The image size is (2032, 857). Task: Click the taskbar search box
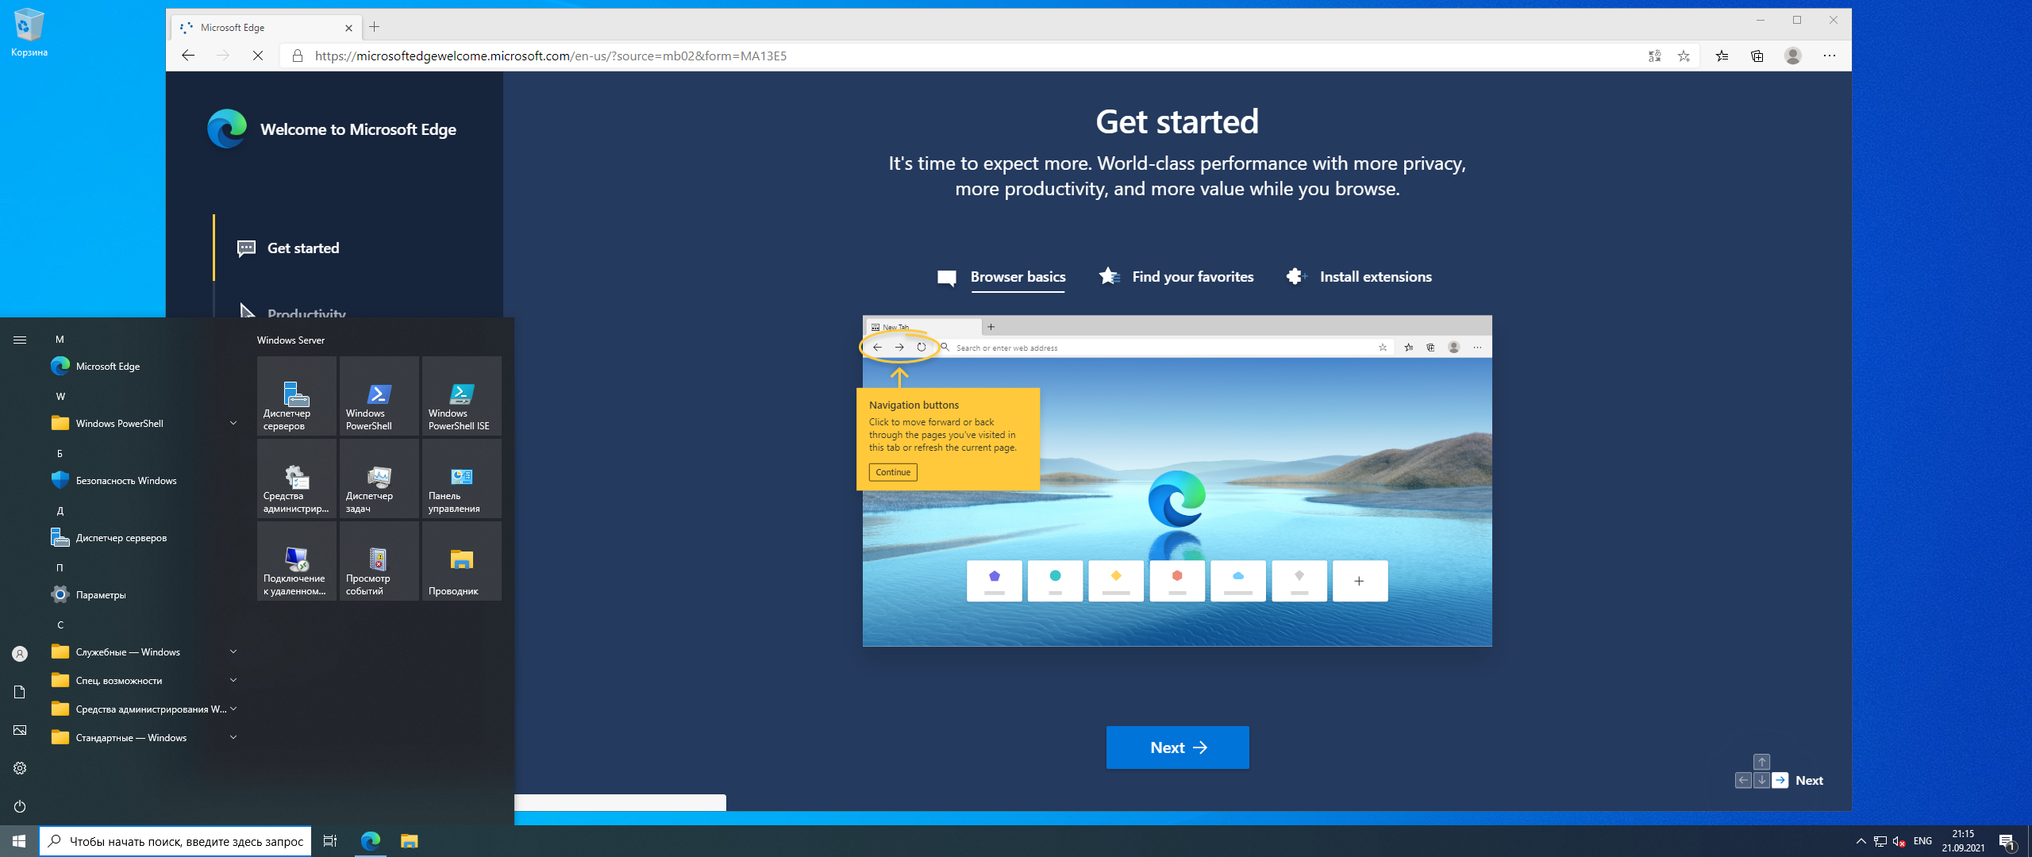[175, 841]
